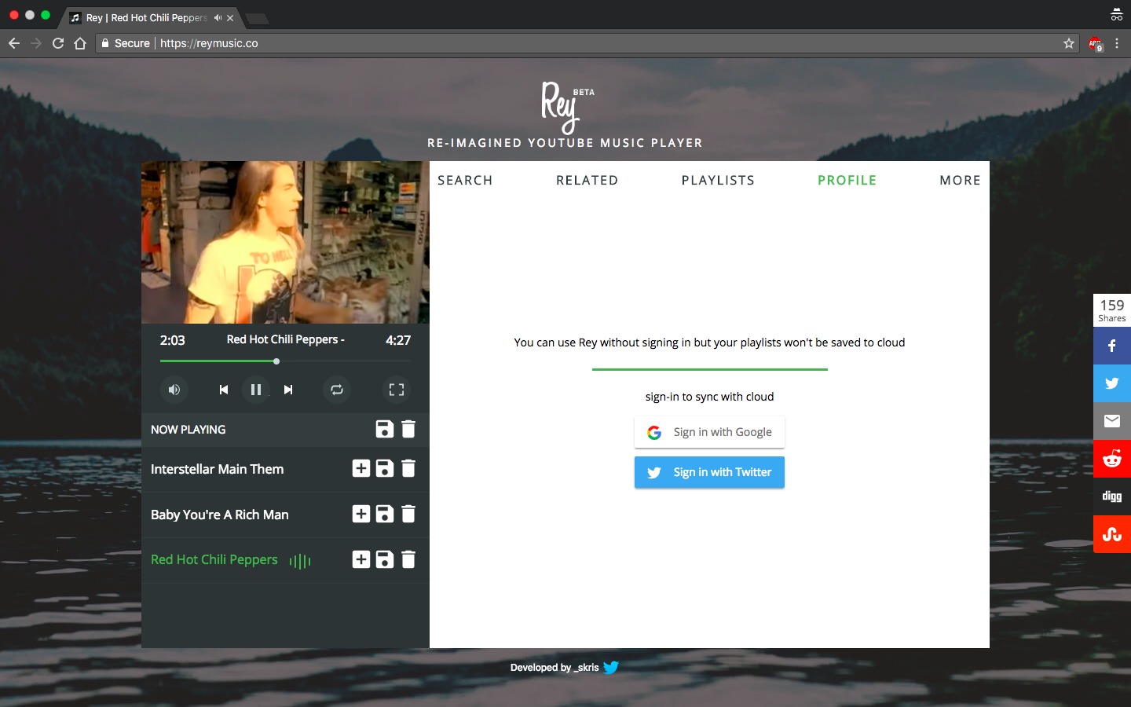Image resolution: width=1131 pixels, height=707 pixels.
Task: Share on Twitter from sidebar
Action: click(x=1112, y=383)
